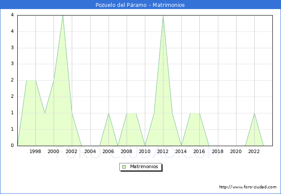Viewport: 281px width, 194px height.
Task: Click the 2014 x-axis label
Action: pyautogui.click(x=181, y=151)
